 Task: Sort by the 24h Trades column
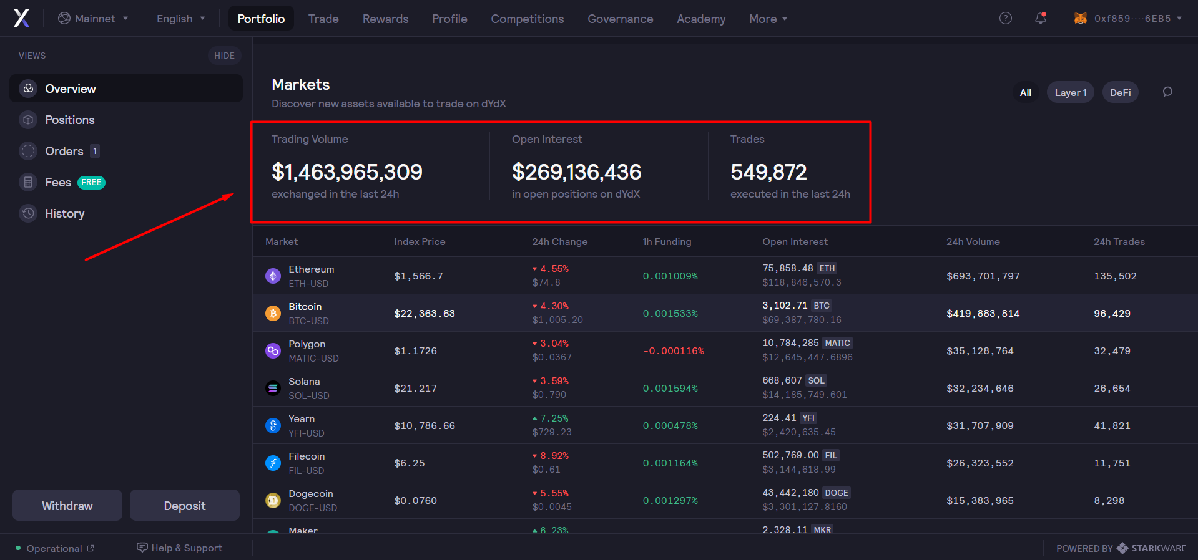pos(1119,242)
